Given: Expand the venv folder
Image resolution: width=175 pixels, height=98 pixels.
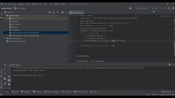Looking at the screenshot, I should click(7, 19).
